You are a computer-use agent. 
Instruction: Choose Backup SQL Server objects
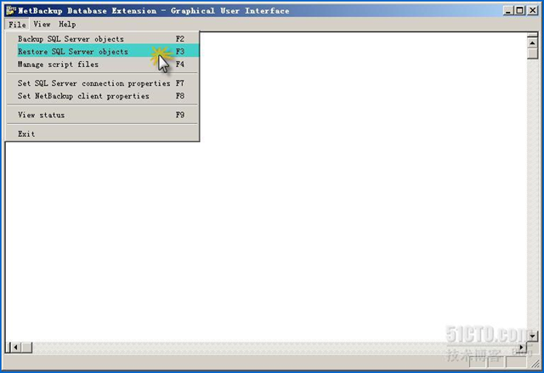103,39
